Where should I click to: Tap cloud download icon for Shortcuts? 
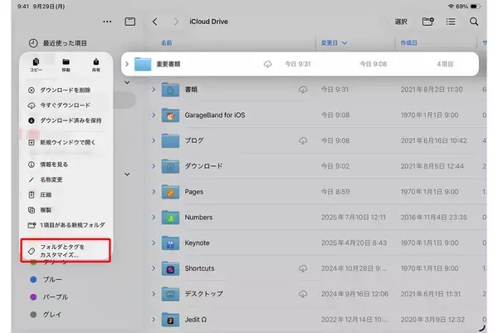pos(303,268)
